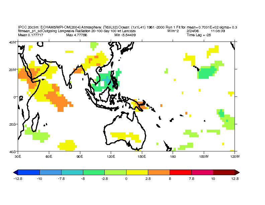The height and width of the screenshot is (205, 265).
Task: Click the Max 4.77756 statistic text
Action: pyautogui.click(x=77, y=35)
